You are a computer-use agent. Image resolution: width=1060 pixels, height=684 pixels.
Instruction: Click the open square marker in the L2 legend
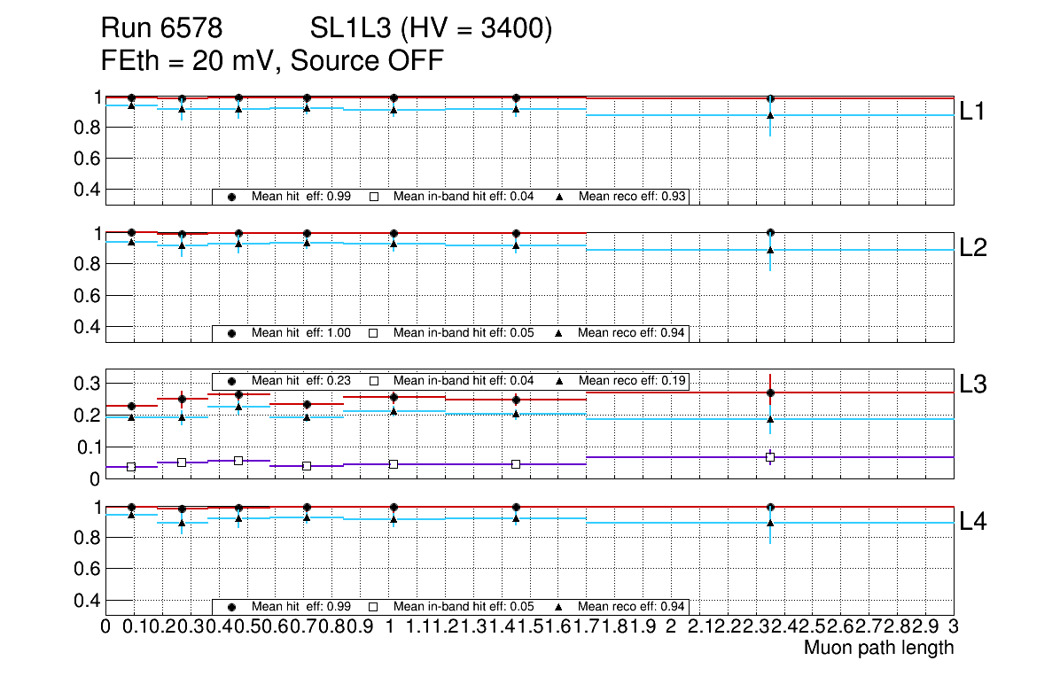(x=374, y=333)
